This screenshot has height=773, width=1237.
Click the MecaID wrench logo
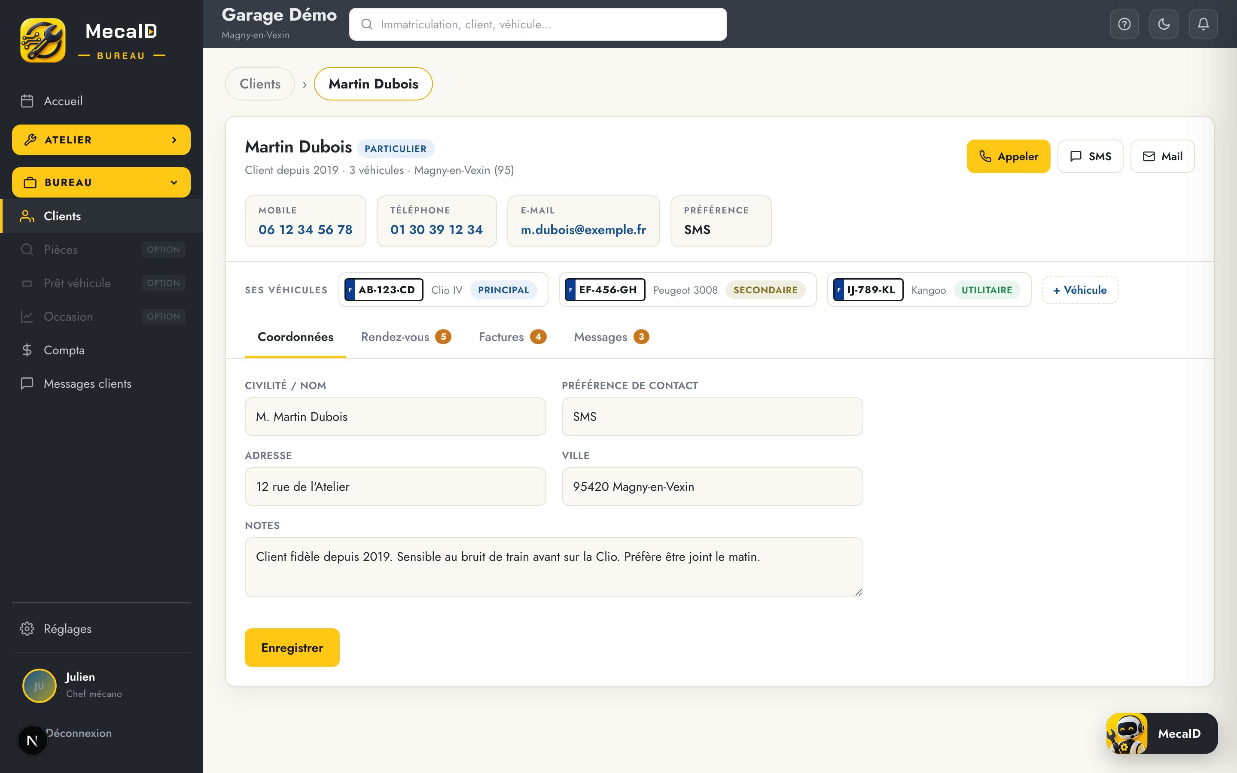tap(43, 40)
